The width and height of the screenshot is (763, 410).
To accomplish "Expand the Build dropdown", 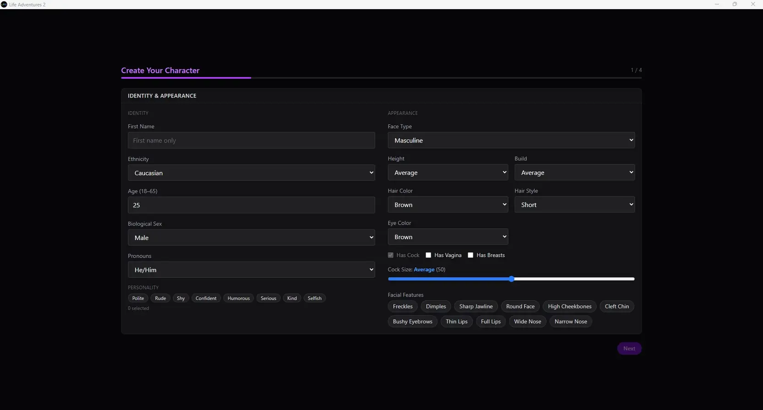I will pyautogui.click(x=574, y=173).
